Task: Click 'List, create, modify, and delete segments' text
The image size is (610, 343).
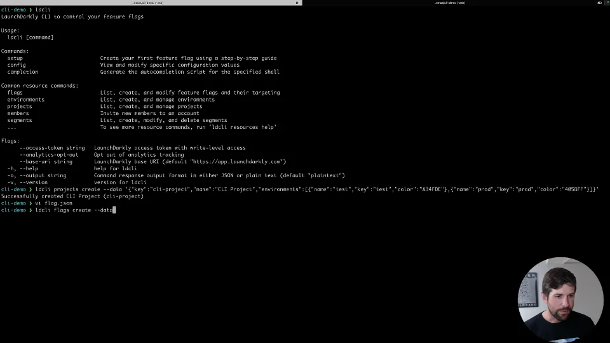Action: click(x=163, y=120)
